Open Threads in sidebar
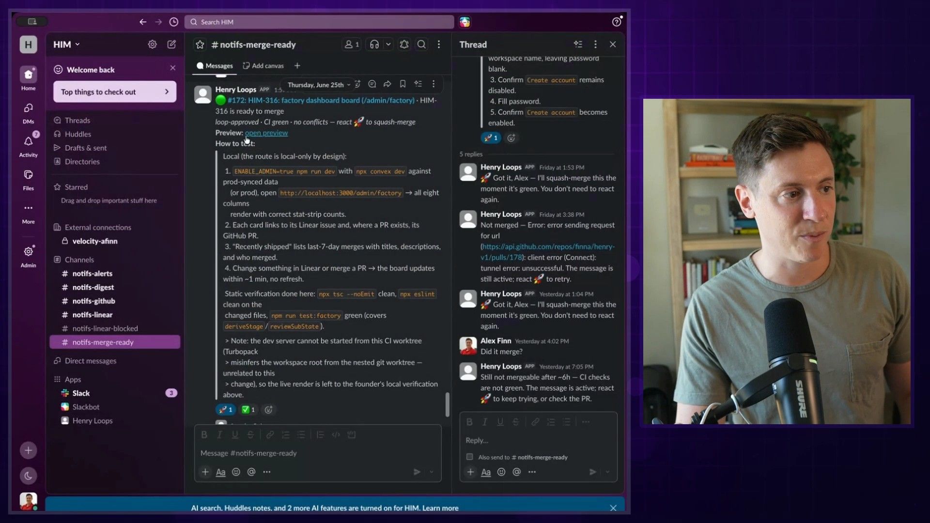930x523 pixels. [x=77, y=120]
